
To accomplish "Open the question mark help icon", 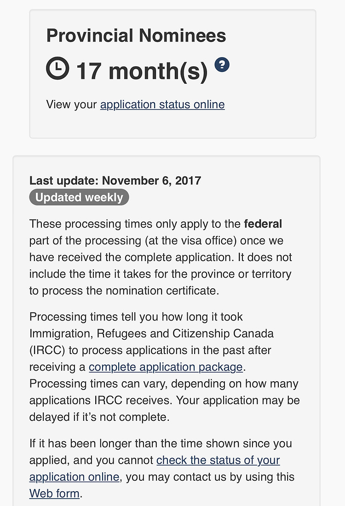I will coord(222,64).
